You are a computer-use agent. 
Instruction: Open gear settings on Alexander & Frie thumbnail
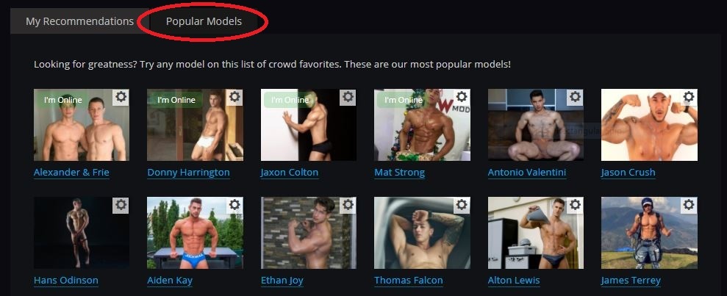point(121,97)
